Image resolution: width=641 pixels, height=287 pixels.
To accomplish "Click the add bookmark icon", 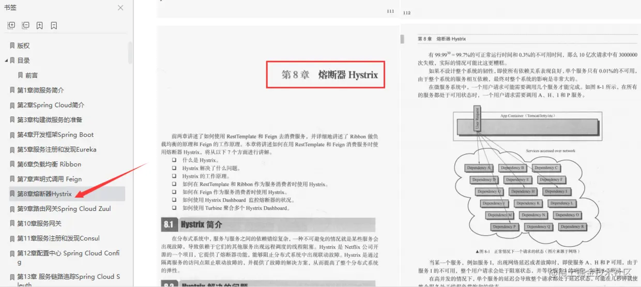I will coord(40,25).
